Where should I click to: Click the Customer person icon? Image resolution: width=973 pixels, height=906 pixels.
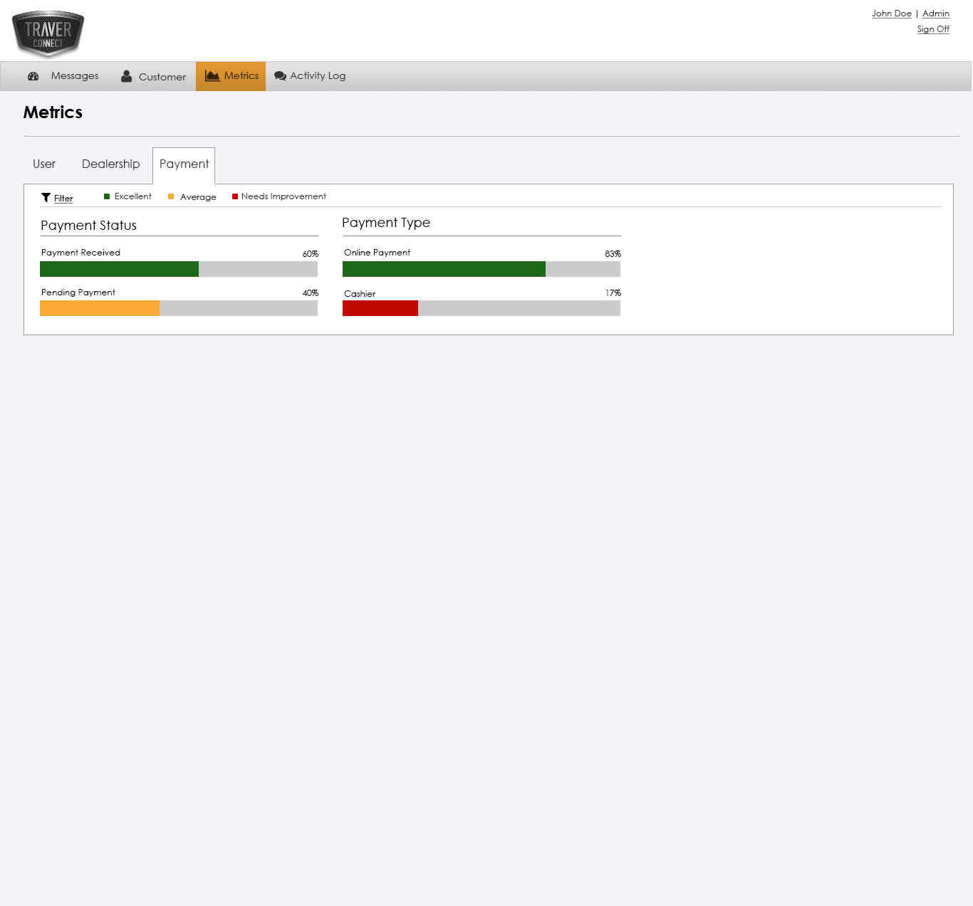tap(126, 76)
